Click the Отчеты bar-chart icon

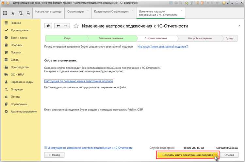click(x=6, y=97)
